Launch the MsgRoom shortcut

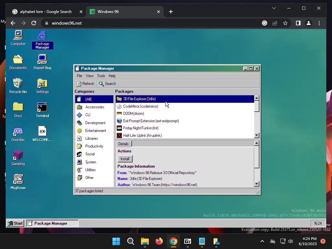pyautogui.click(x=18, y=182)
